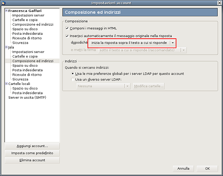
Task: Click Imposta come predefinito button
Action: click(x=32, y=153)
